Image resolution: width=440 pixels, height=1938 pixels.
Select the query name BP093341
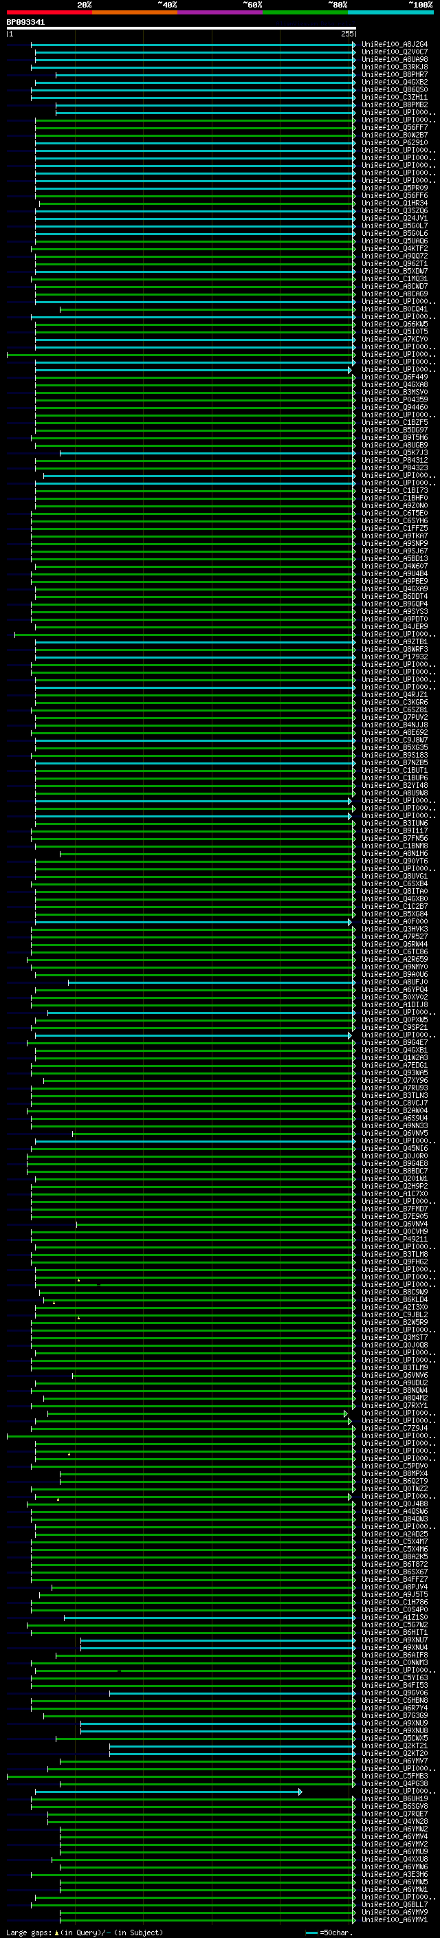25,23
